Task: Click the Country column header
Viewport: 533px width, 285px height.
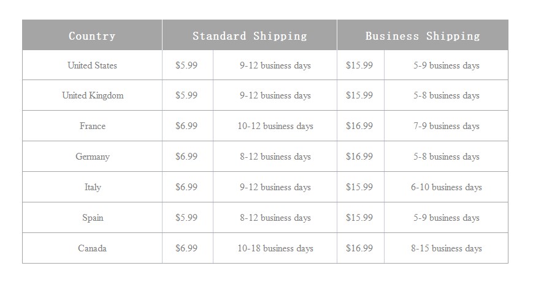Action: pyautogui.click(x=92, y=35)
